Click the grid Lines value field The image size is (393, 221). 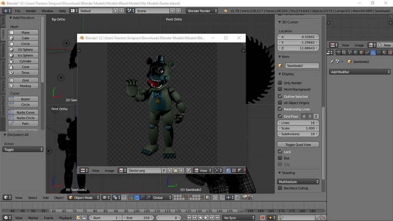click(298, 123)
